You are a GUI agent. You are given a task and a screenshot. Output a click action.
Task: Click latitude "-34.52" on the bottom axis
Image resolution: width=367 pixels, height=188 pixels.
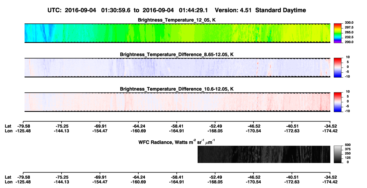coord(330,177)
